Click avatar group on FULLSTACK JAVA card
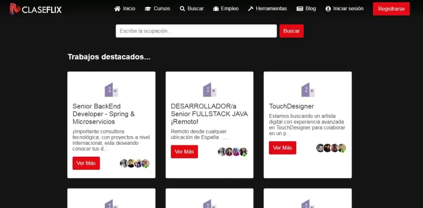 (x=233, y=152)
